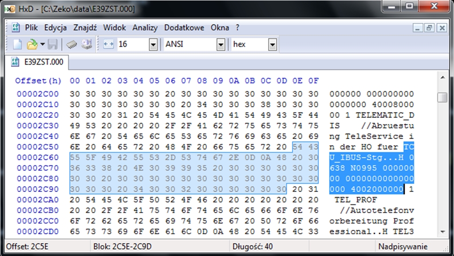Click selected text 'U_IBUS-Stg...H 0'

371,158
